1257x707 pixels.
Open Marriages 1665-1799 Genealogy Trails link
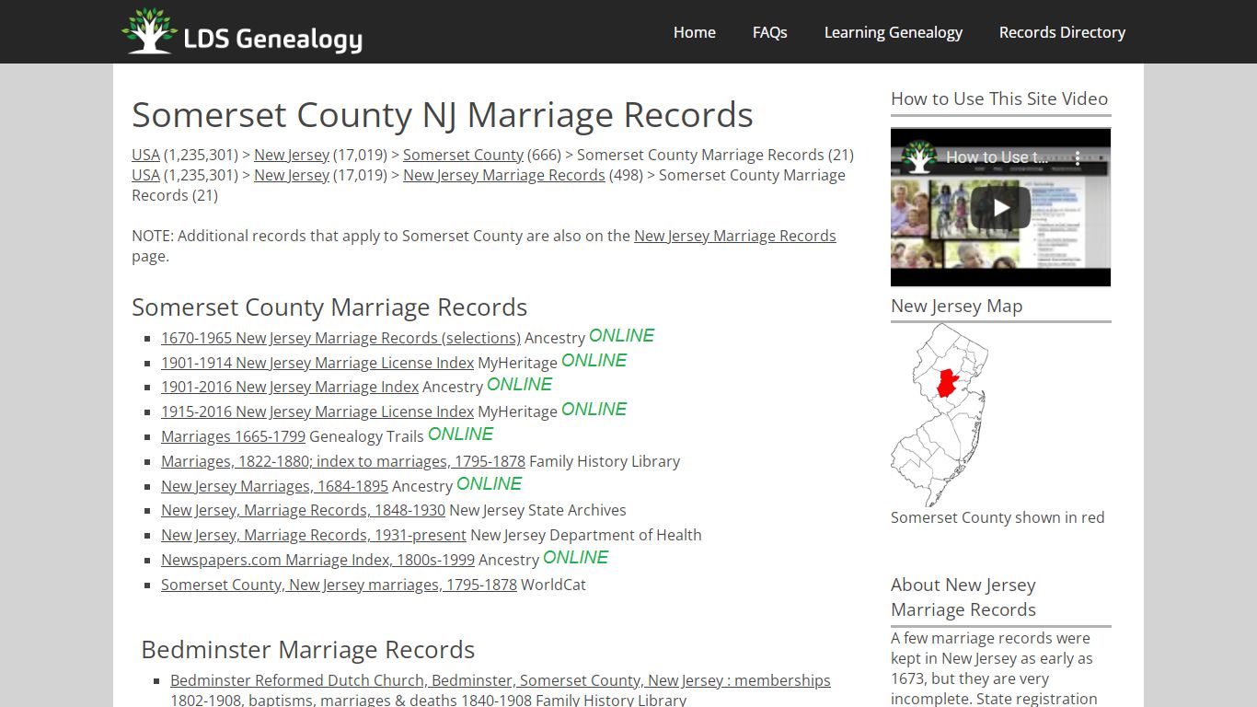click(x=233, y=436)
